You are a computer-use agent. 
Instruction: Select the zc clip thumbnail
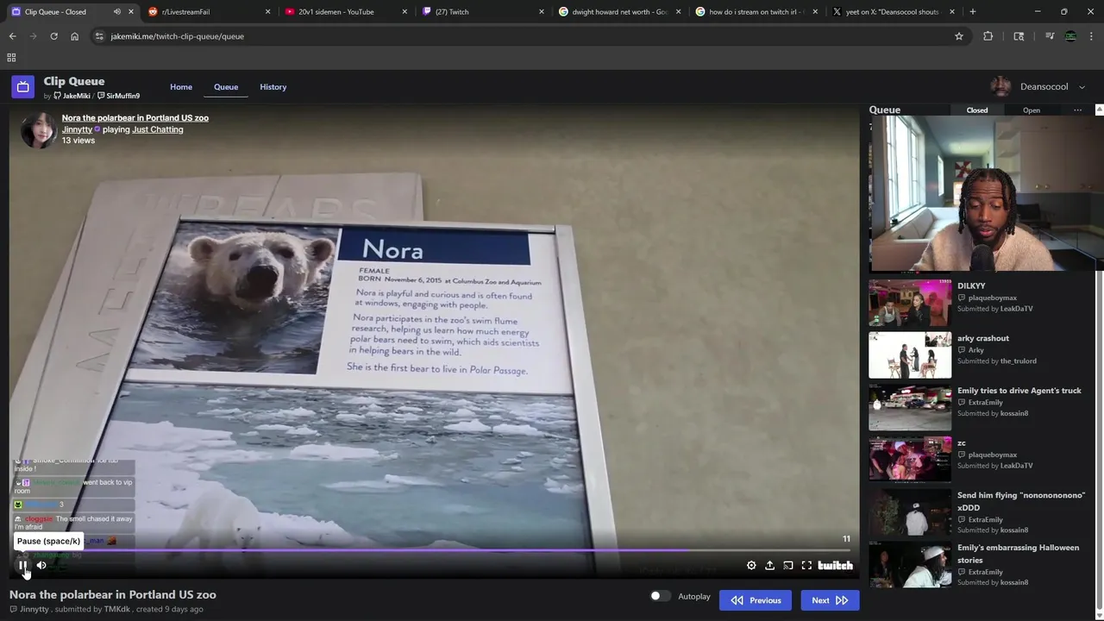pos(910,460)
